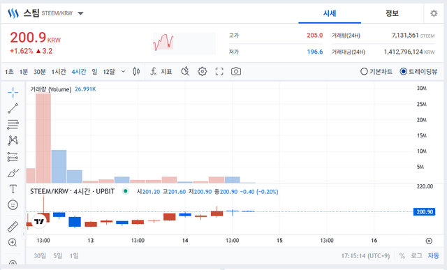Select the 12달 interval
This screenshot has width=447, height=270.
point(109,72)
